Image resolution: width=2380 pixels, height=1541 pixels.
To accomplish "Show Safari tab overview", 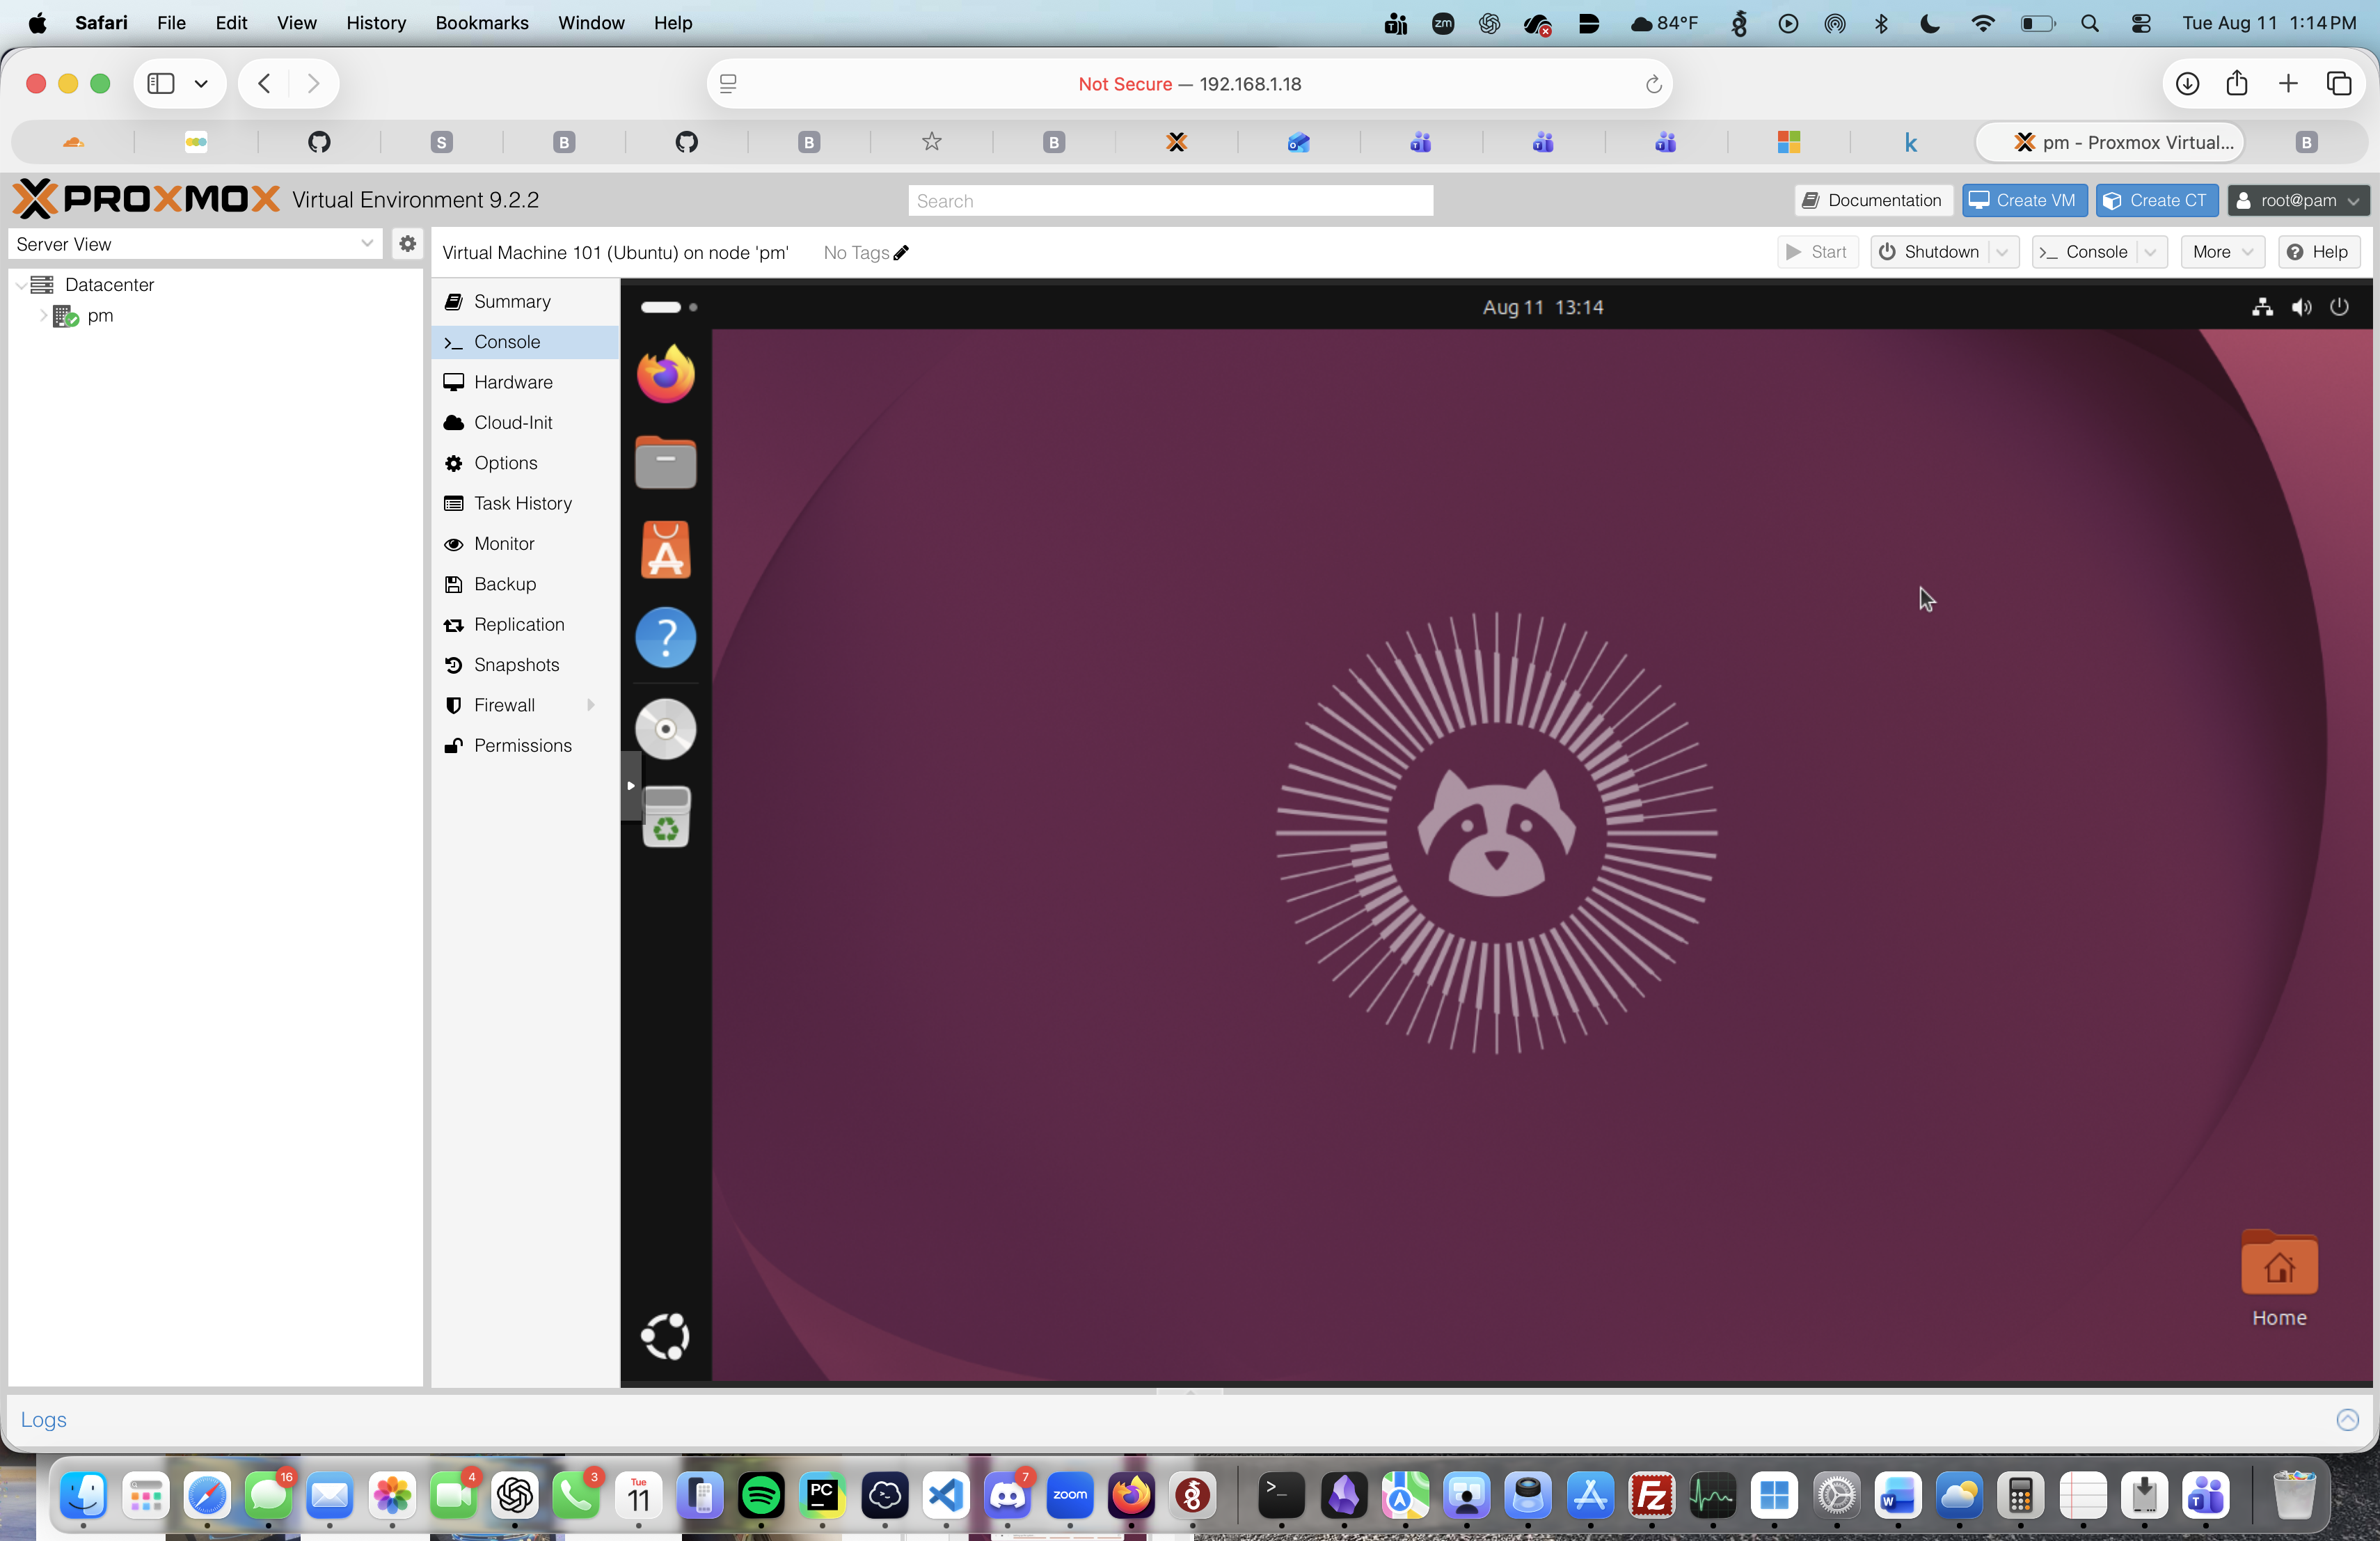I will pos(2339,84).
